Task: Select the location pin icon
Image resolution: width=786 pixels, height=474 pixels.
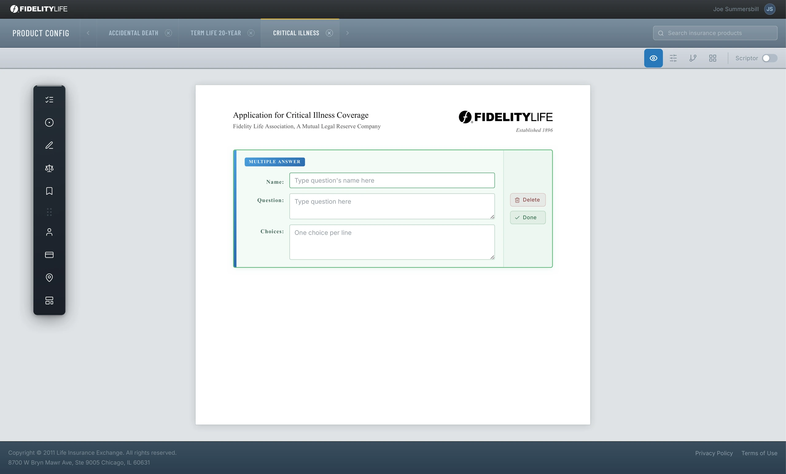Action: 49,278
